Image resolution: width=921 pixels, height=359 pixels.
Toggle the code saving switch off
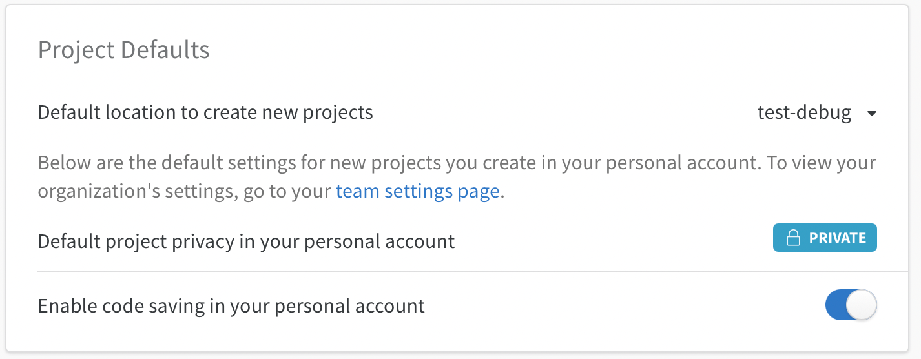click(x=851, y=305)
